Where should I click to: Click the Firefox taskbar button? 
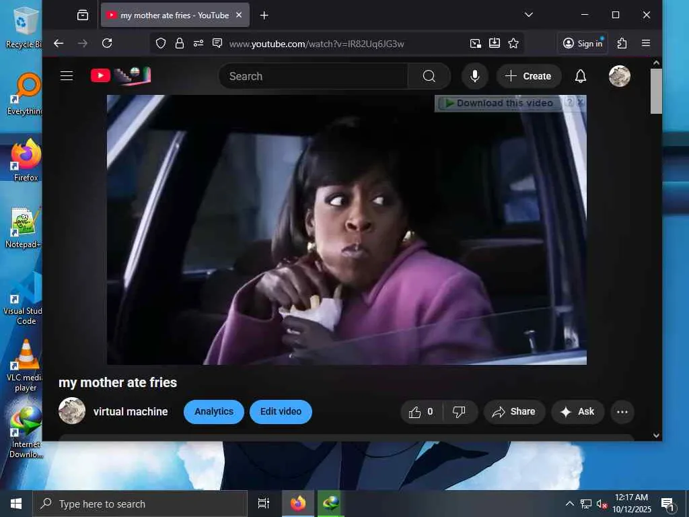pos(298,504)
